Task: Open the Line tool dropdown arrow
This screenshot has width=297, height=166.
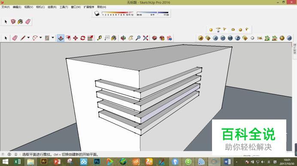Action: 28,38
